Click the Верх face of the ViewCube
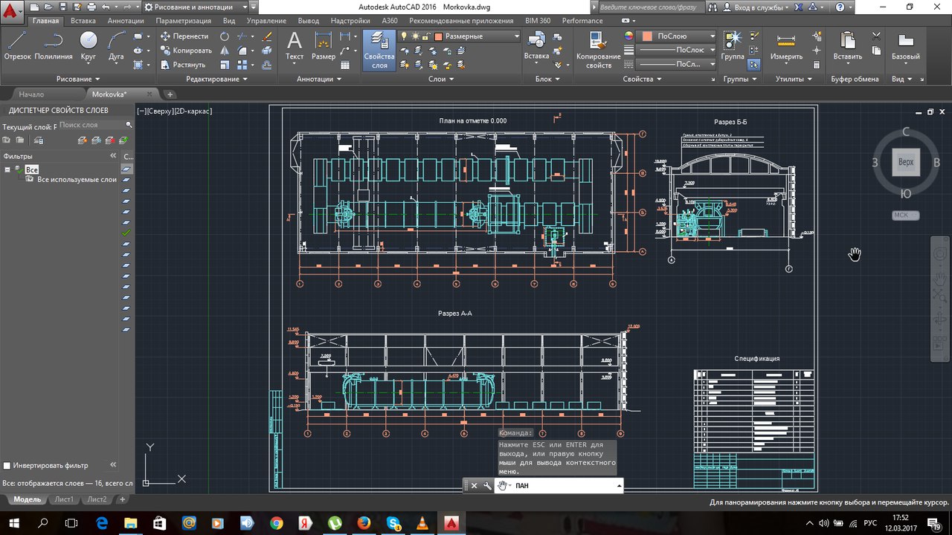Image resolution: width=952 pixels, height=535 pixels. pos(905,162)
